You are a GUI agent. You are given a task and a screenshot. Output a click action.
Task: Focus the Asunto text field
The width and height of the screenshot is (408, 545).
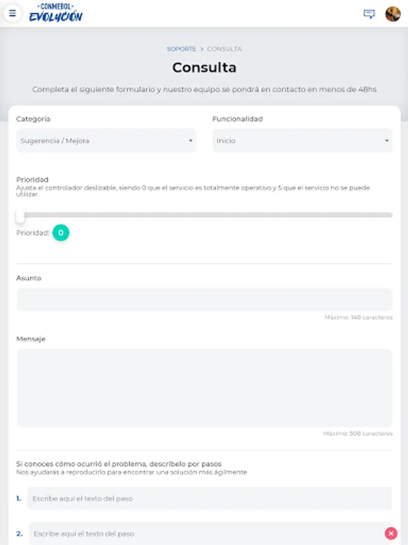pos(204,300)
